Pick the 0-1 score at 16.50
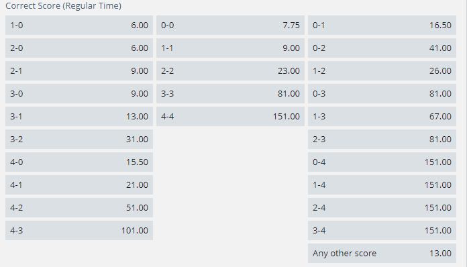The height and width of the screenshot is (267, 467). 382,25
